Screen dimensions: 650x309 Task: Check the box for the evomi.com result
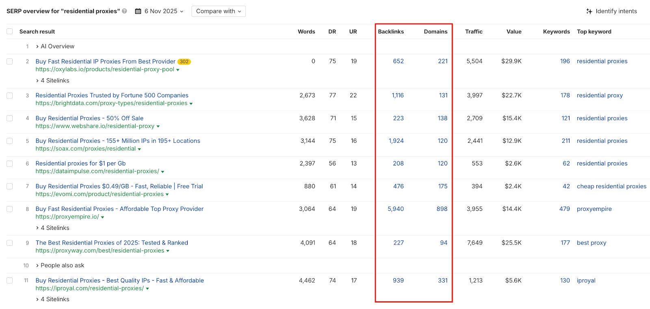point(10,187)
